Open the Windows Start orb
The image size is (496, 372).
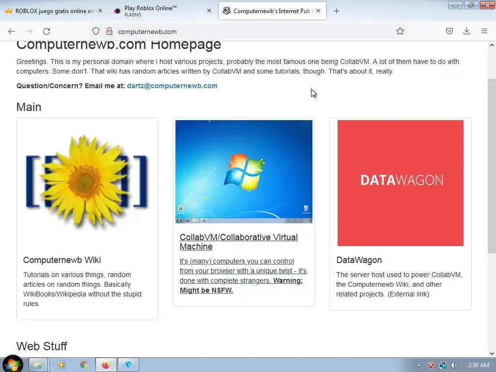coord(12,364)
